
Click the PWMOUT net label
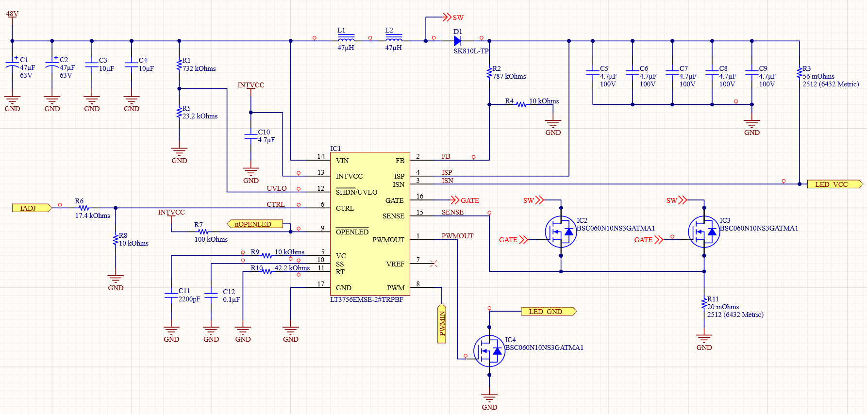point(457,236)
